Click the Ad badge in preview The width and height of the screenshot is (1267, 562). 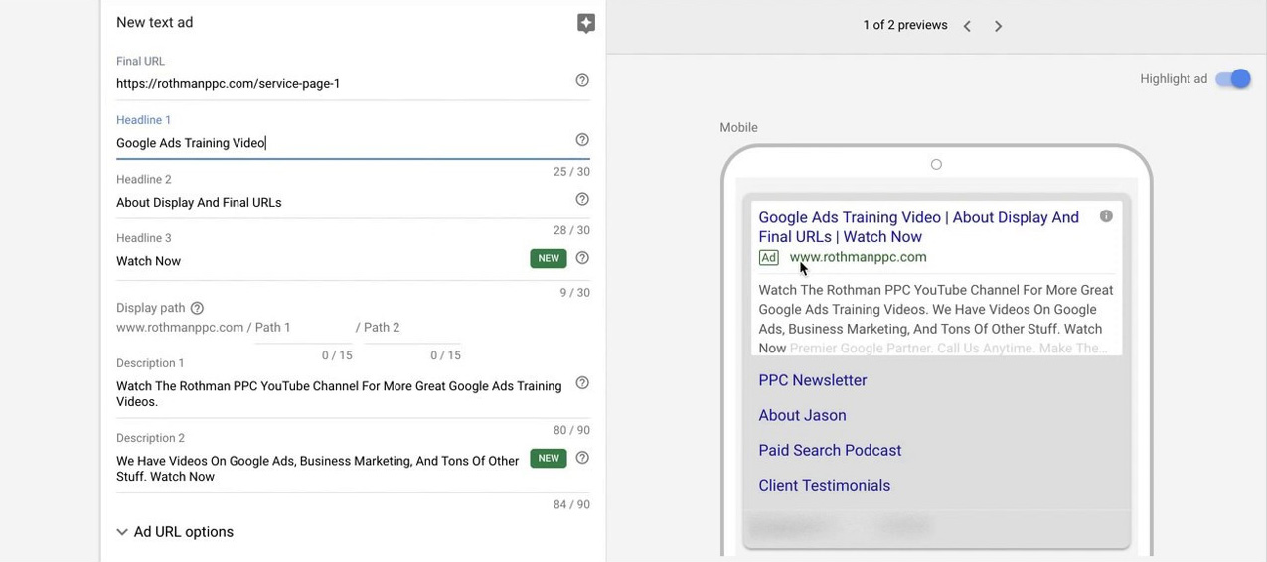pyautogui.click(x=768, y=257)
